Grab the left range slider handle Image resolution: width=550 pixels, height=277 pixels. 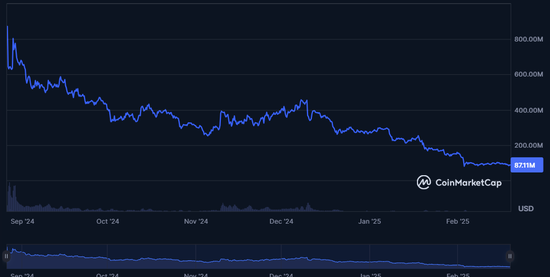(x=6, y=257)
